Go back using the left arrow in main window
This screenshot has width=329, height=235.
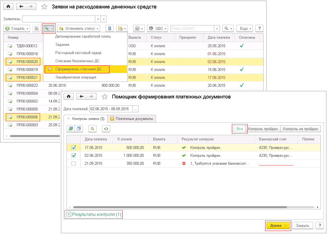22,7
